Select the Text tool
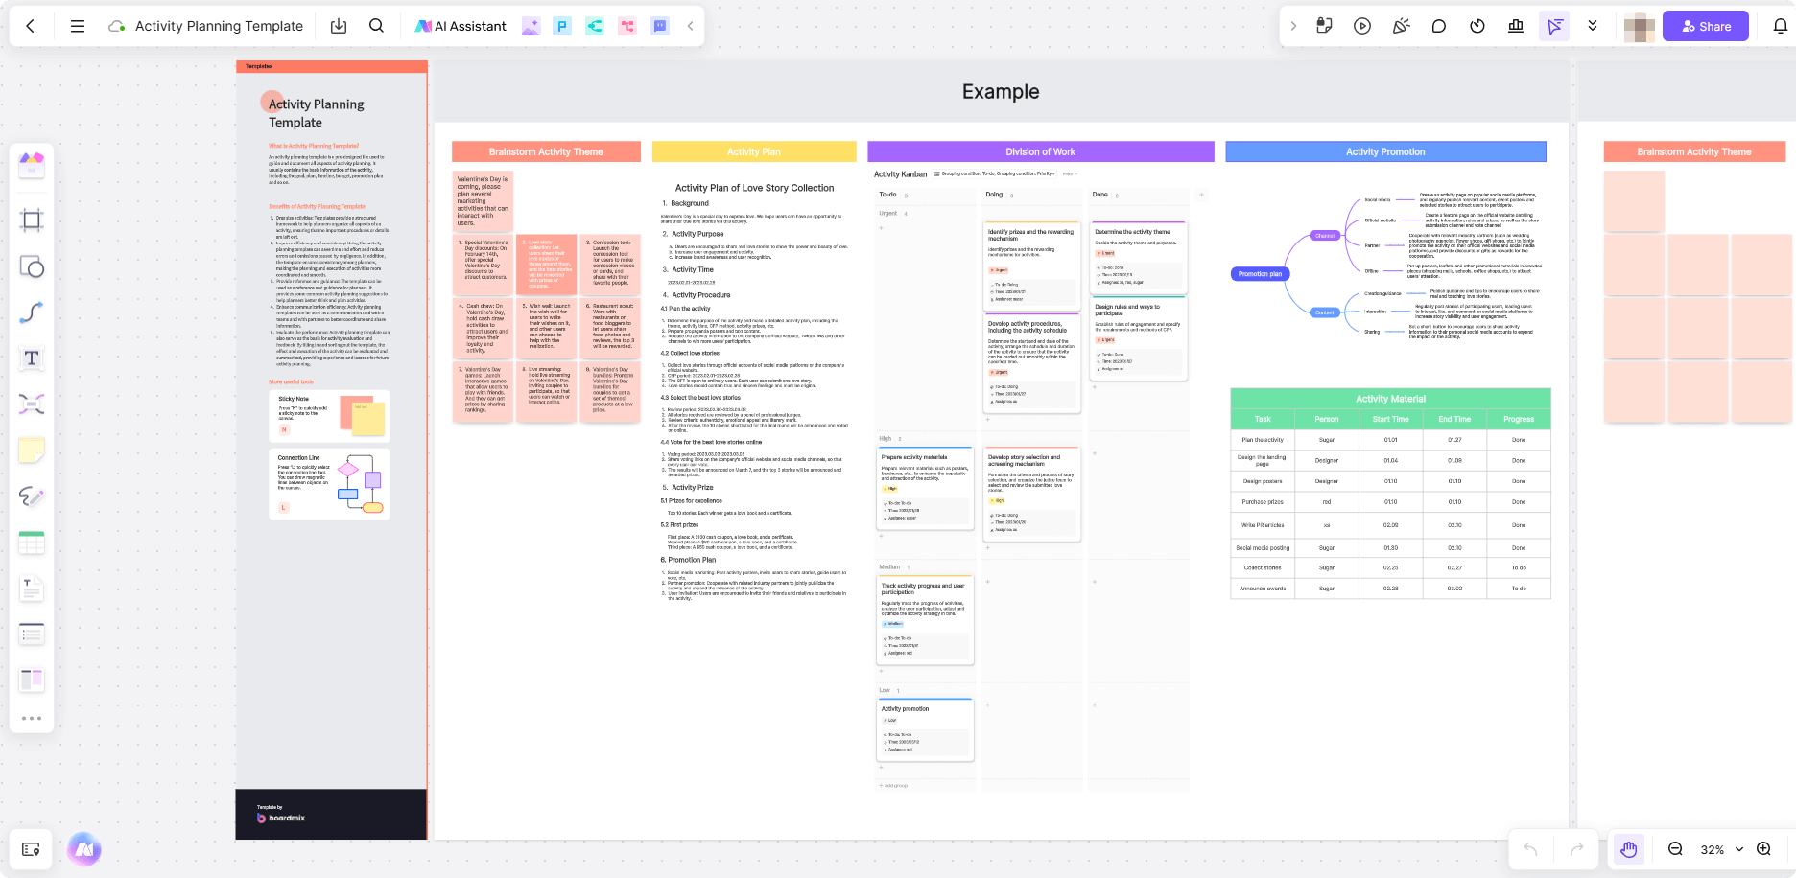1796x878 pixels. point(32,358)
